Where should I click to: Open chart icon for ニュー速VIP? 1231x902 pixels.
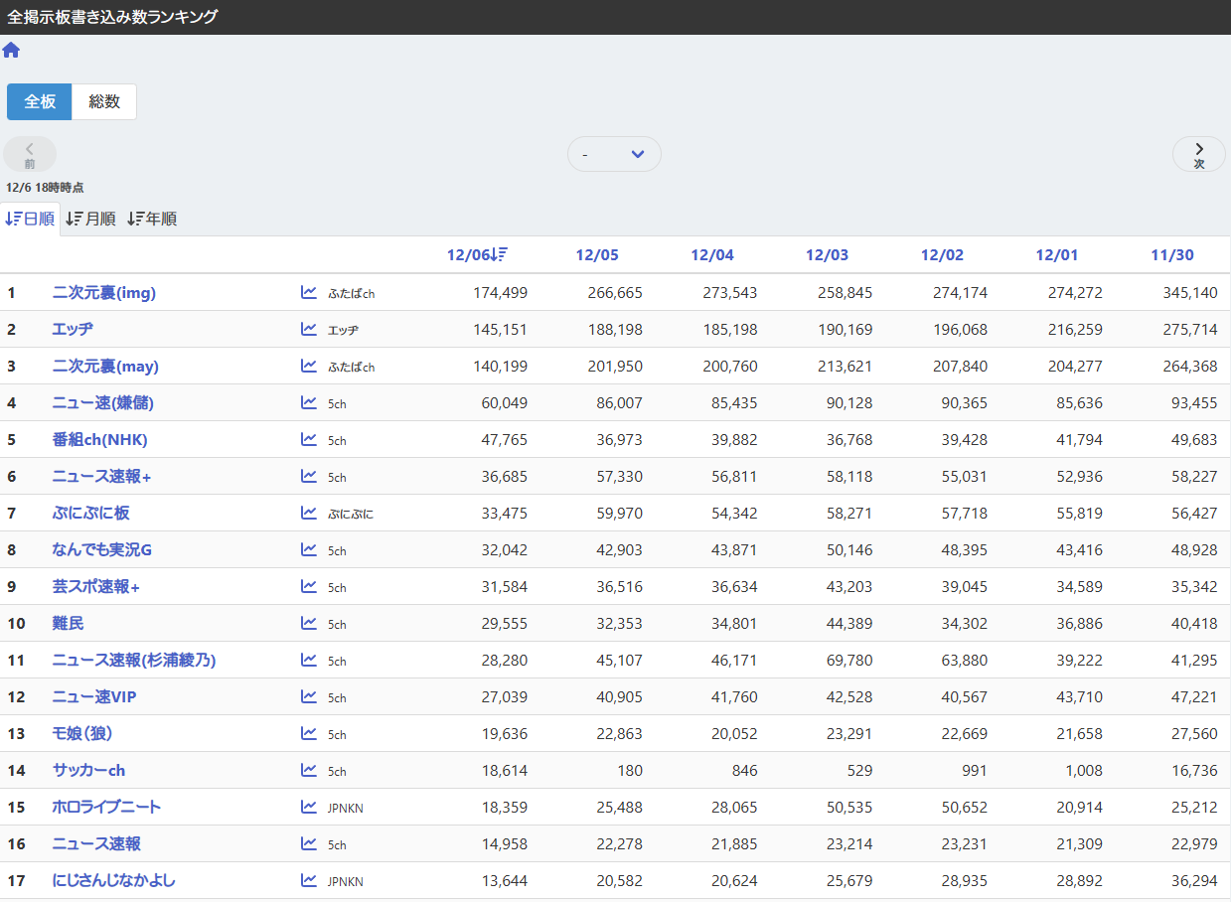click(309, 696)
